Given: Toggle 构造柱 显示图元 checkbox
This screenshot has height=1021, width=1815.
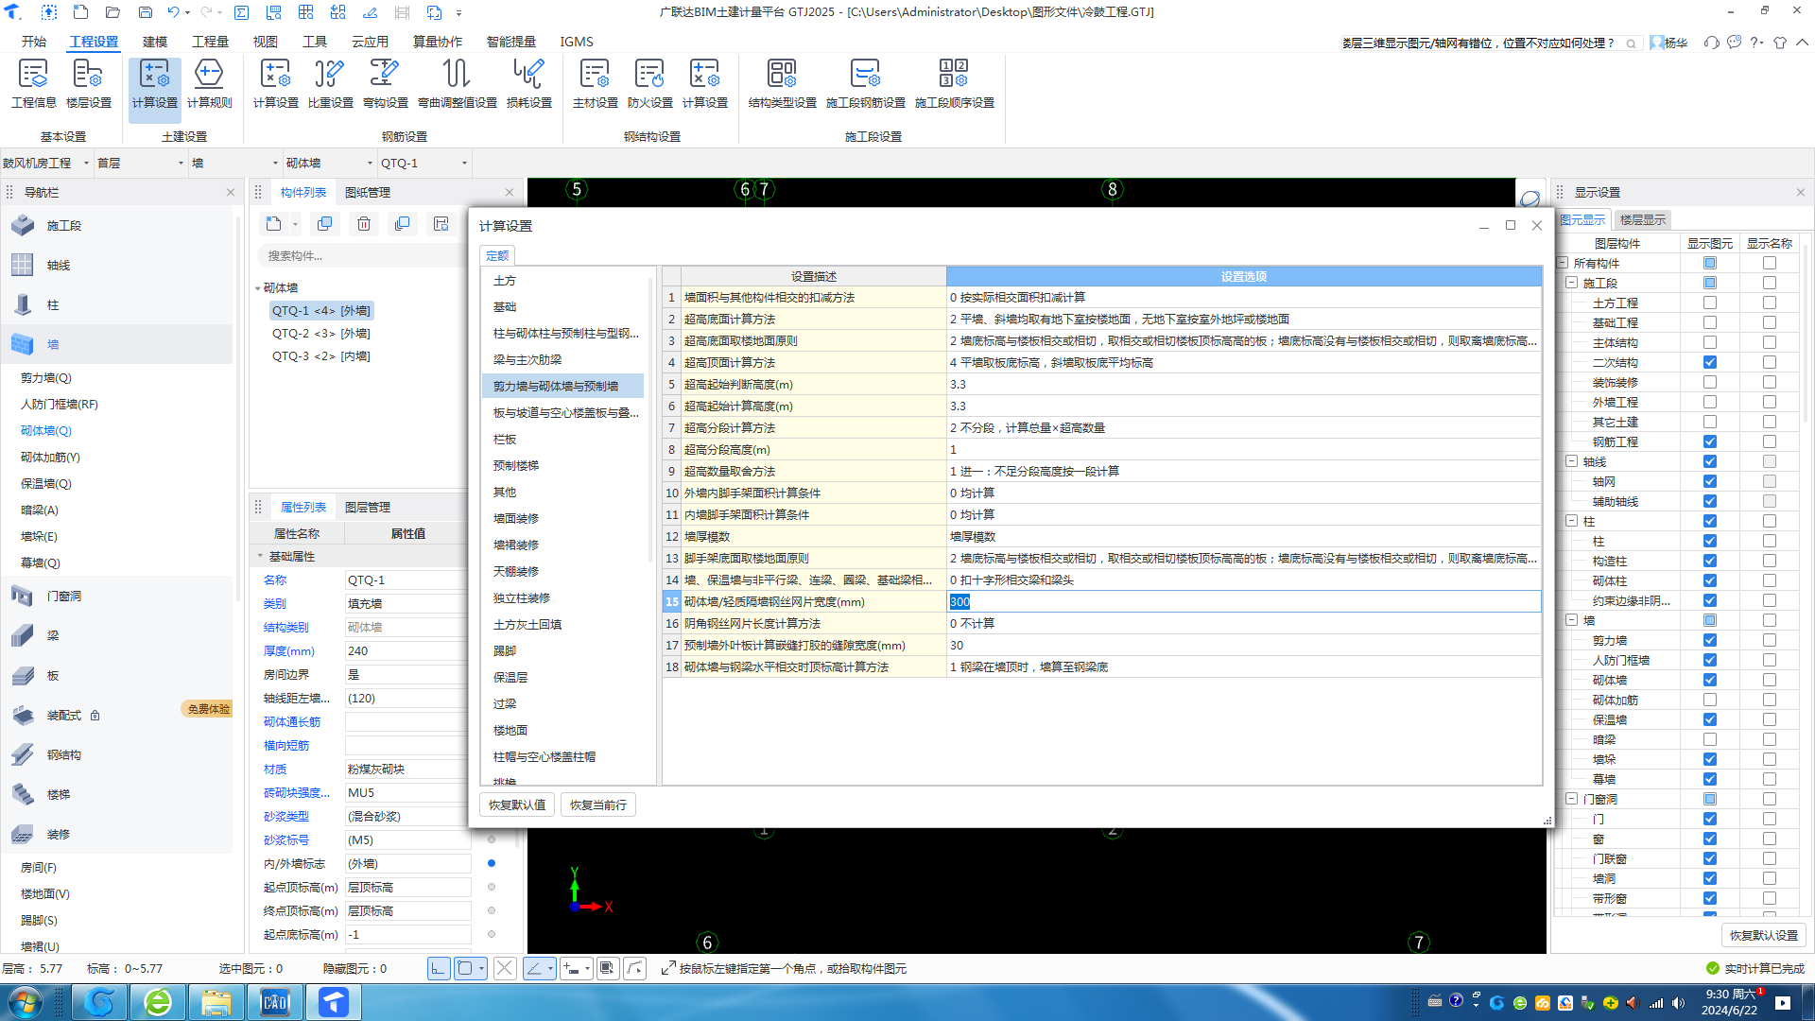Looking at the screenshot, I should coord(1710,561).
